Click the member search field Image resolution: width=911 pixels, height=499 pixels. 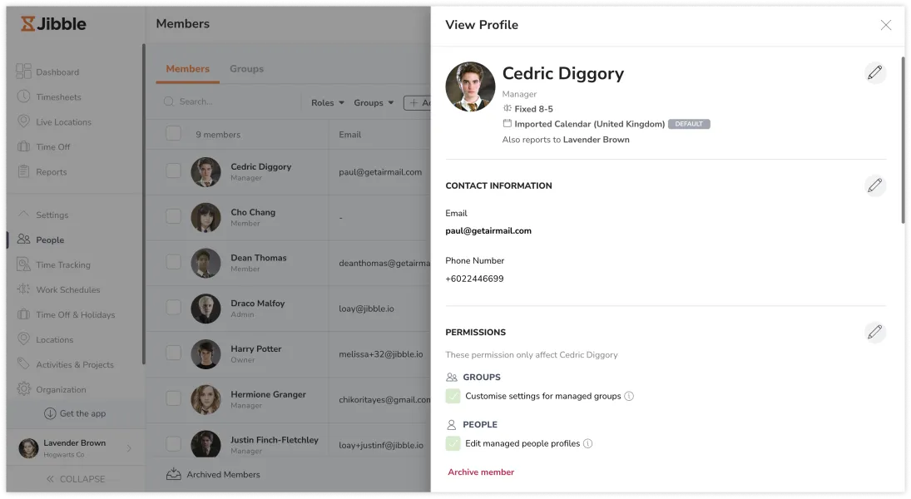(x=233, y=102)
